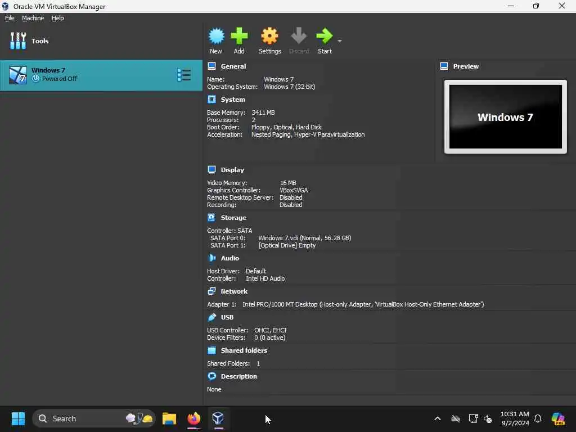Viewport: 576px width, 432px height.
Task: Click the Description speech bubble icon
Action: [x=211, y=376]
